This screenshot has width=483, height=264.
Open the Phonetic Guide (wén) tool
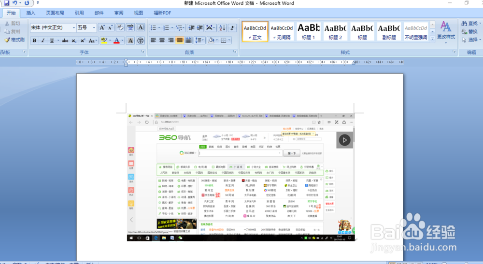coord(130,28)
